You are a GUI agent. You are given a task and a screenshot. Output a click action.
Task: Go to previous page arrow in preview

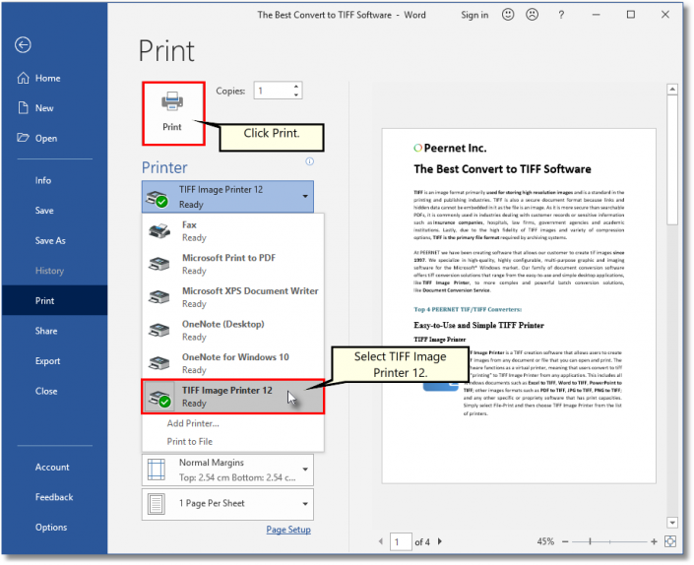pyautogui.click(x=381, y=541)
